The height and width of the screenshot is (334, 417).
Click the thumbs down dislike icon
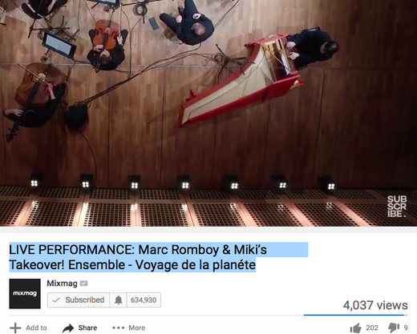pos(394,328)
